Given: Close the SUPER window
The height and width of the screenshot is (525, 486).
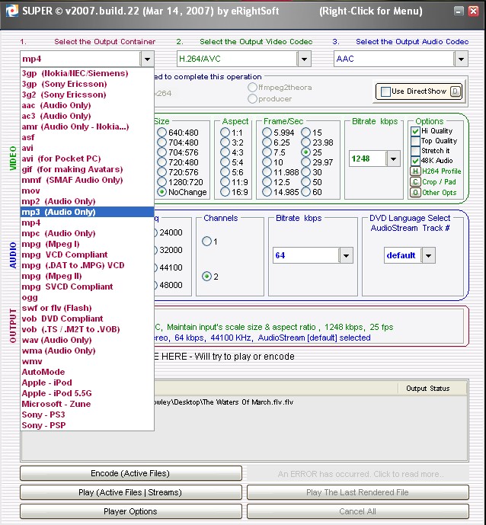Looking at the screenshot, I should click(473, 11).
